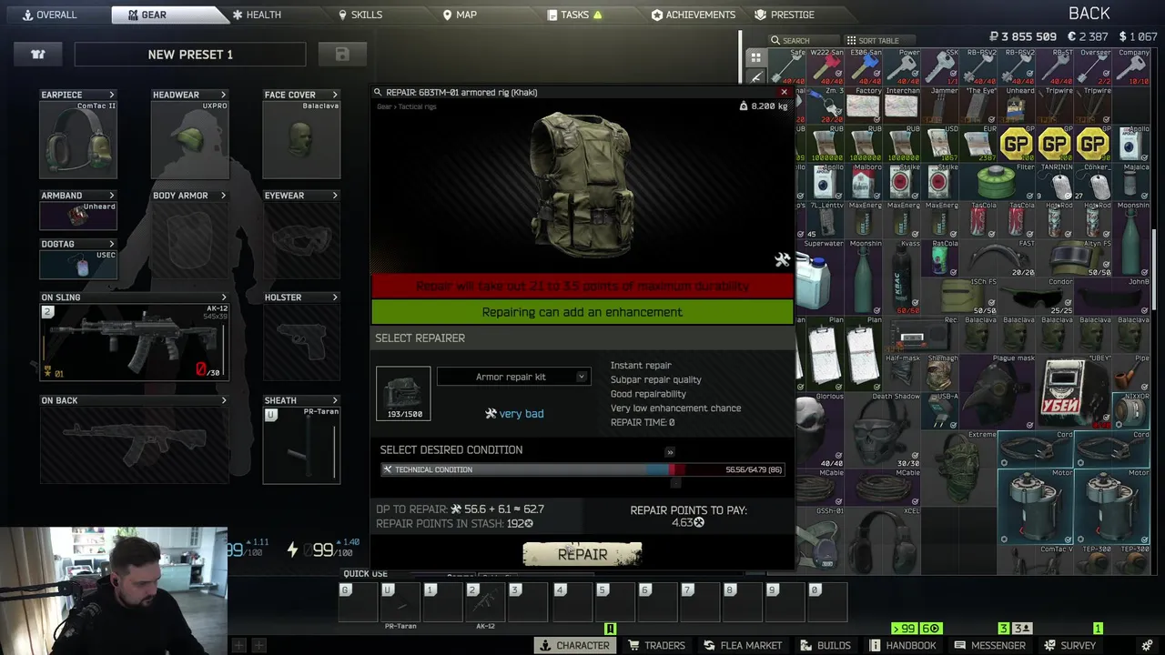Expand the HEADWEAR slot arrow
The height and width of the screenshot is (655, 1165).
(223, 95)
